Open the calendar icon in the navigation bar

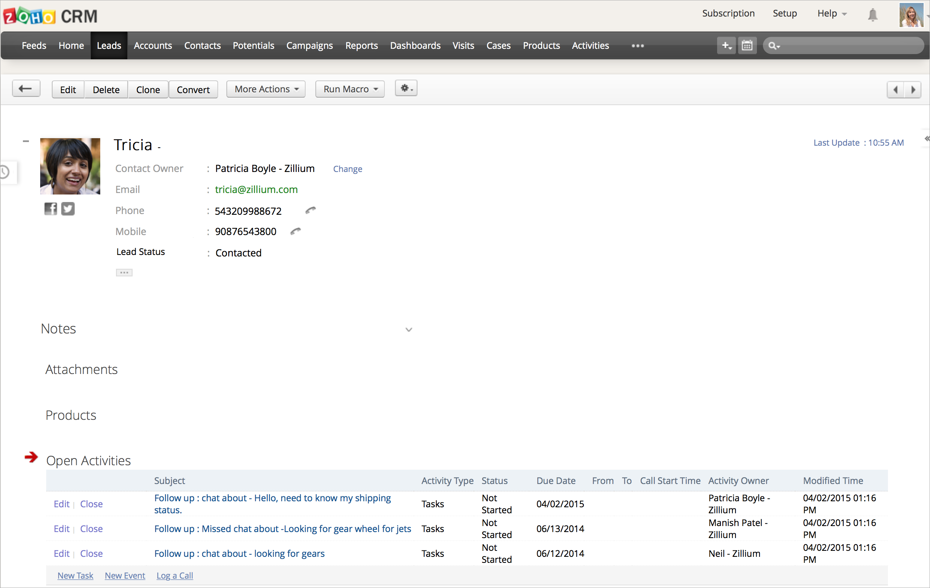(x=747, y=45)
